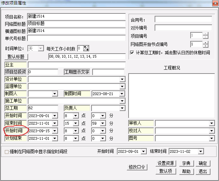
Task: Open the 结束时间 minute dropdown showing 59
Action: (x=103, y=123)
